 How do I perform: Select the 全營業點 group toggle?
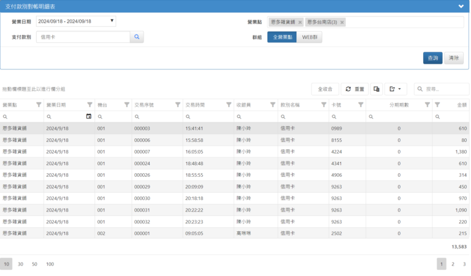point(282,37)
